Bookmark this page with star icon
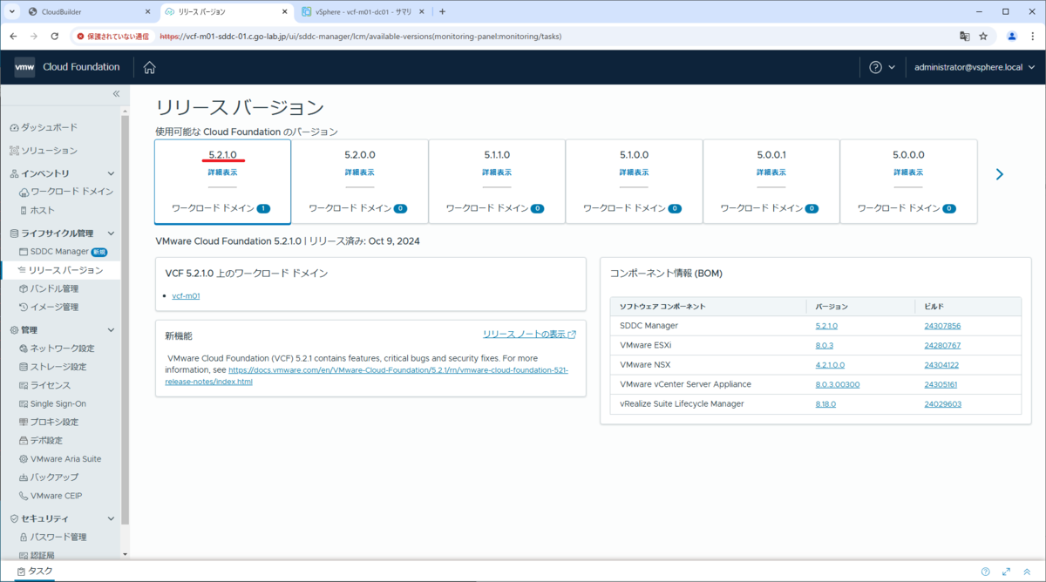 tap(983, 37)
